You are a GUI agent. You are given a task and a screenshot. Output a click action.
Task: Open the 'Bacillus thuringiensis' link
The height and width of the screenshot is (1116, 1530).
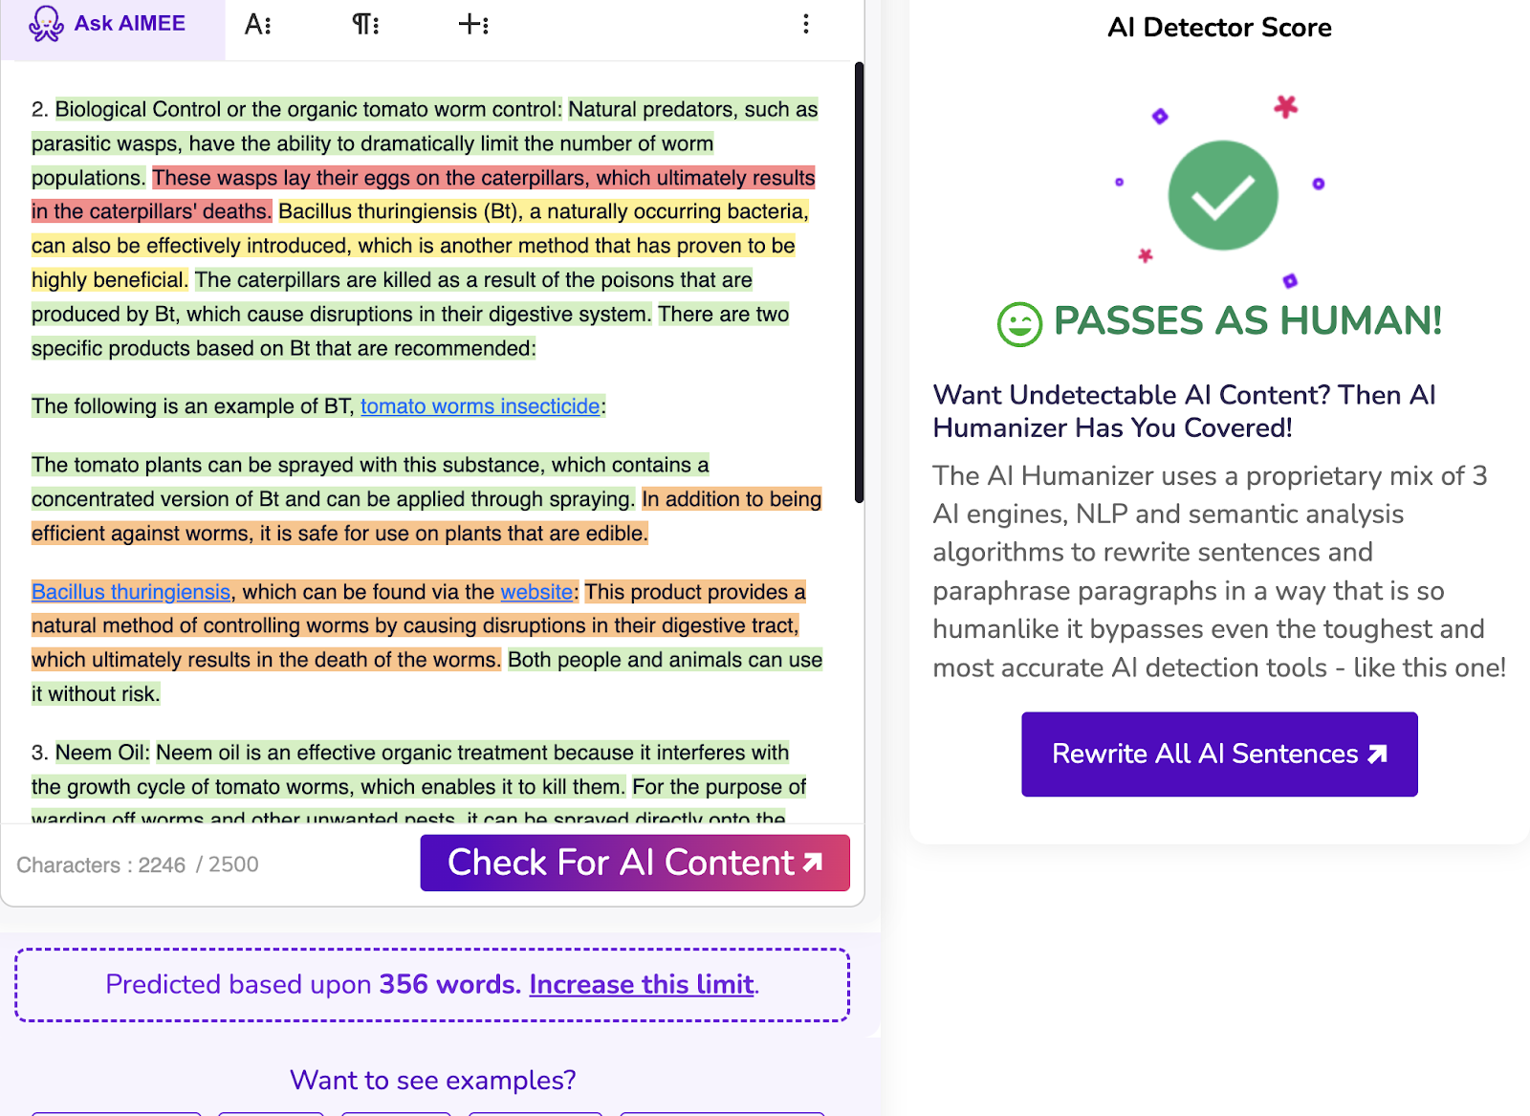(x=131, y=592)
